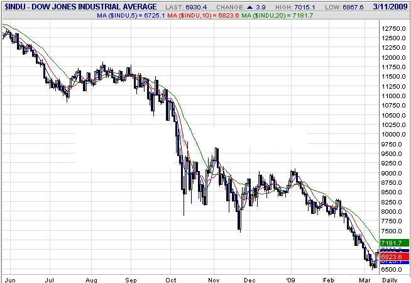This screenshot has height=283, width=411.
Task: Click the Aug label on time axis
Action: point(91,280)
